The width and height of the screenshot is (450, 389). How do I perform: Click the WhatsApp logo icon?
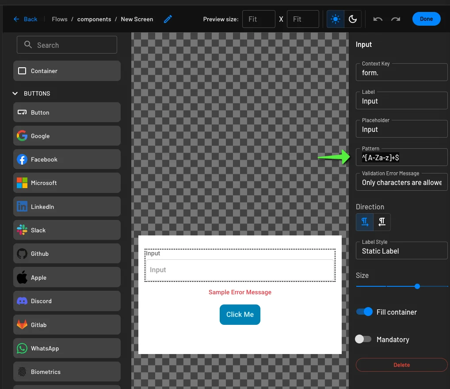[x=22, y=348]
